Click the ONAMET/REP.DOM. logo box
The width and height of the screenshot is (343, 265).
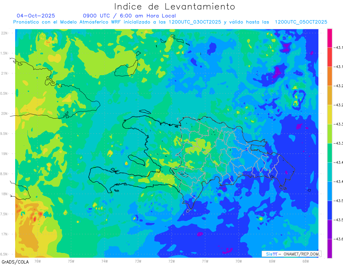click(x=291, y=254)
